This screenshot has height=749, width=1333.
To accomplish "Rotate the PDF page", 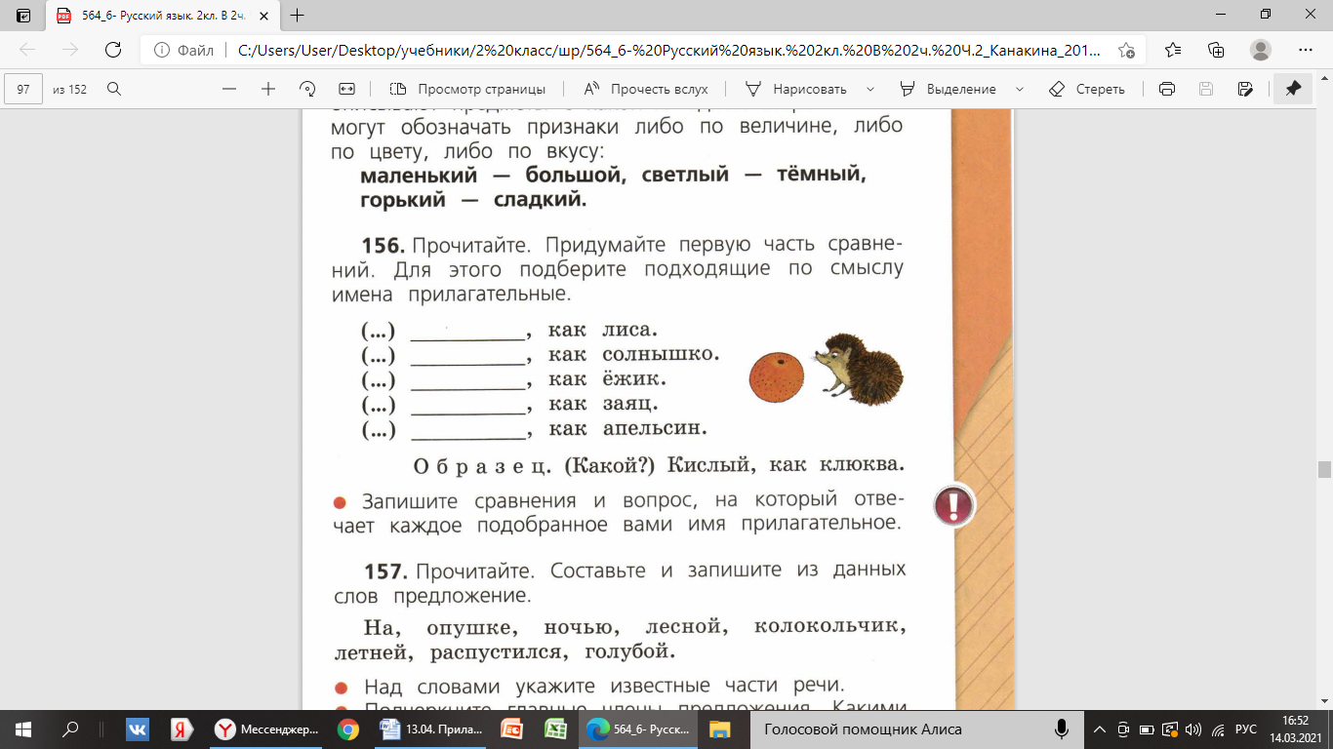I will (307, 89).
